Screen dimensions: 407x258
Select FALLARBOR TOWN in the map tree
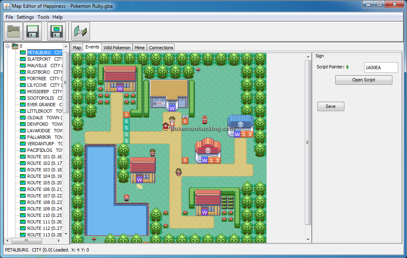pos(44,137)
